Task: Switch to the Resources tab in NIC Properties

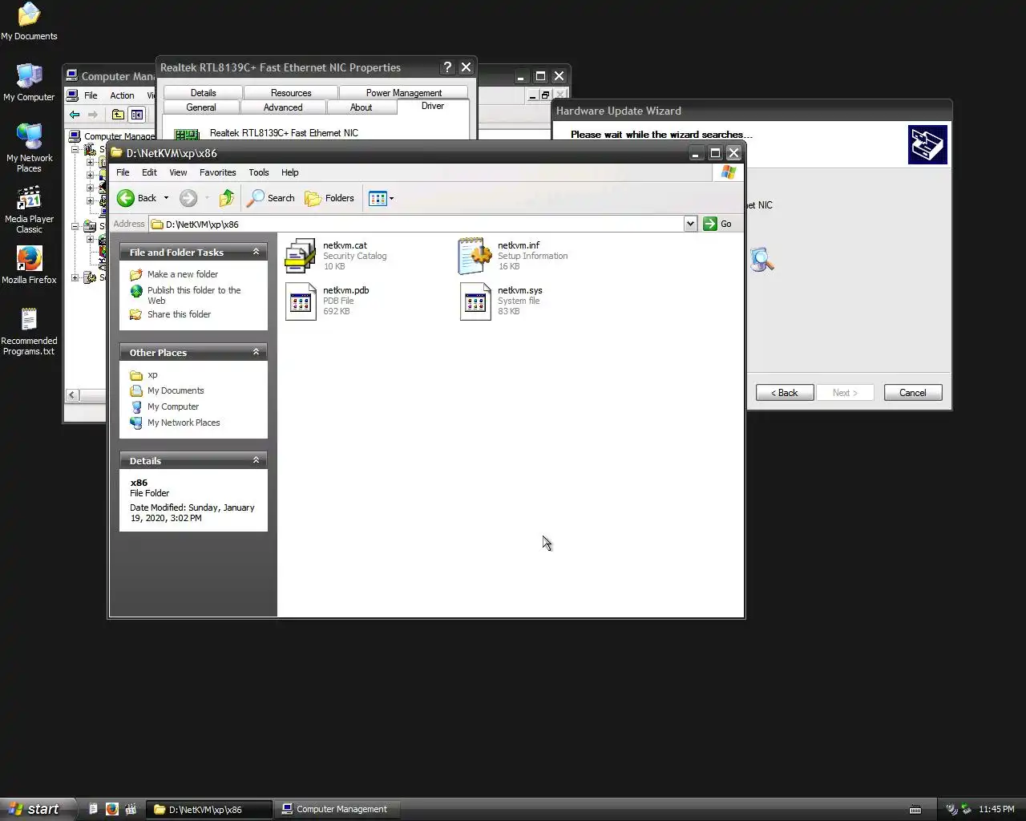Action: pos(290,93)
